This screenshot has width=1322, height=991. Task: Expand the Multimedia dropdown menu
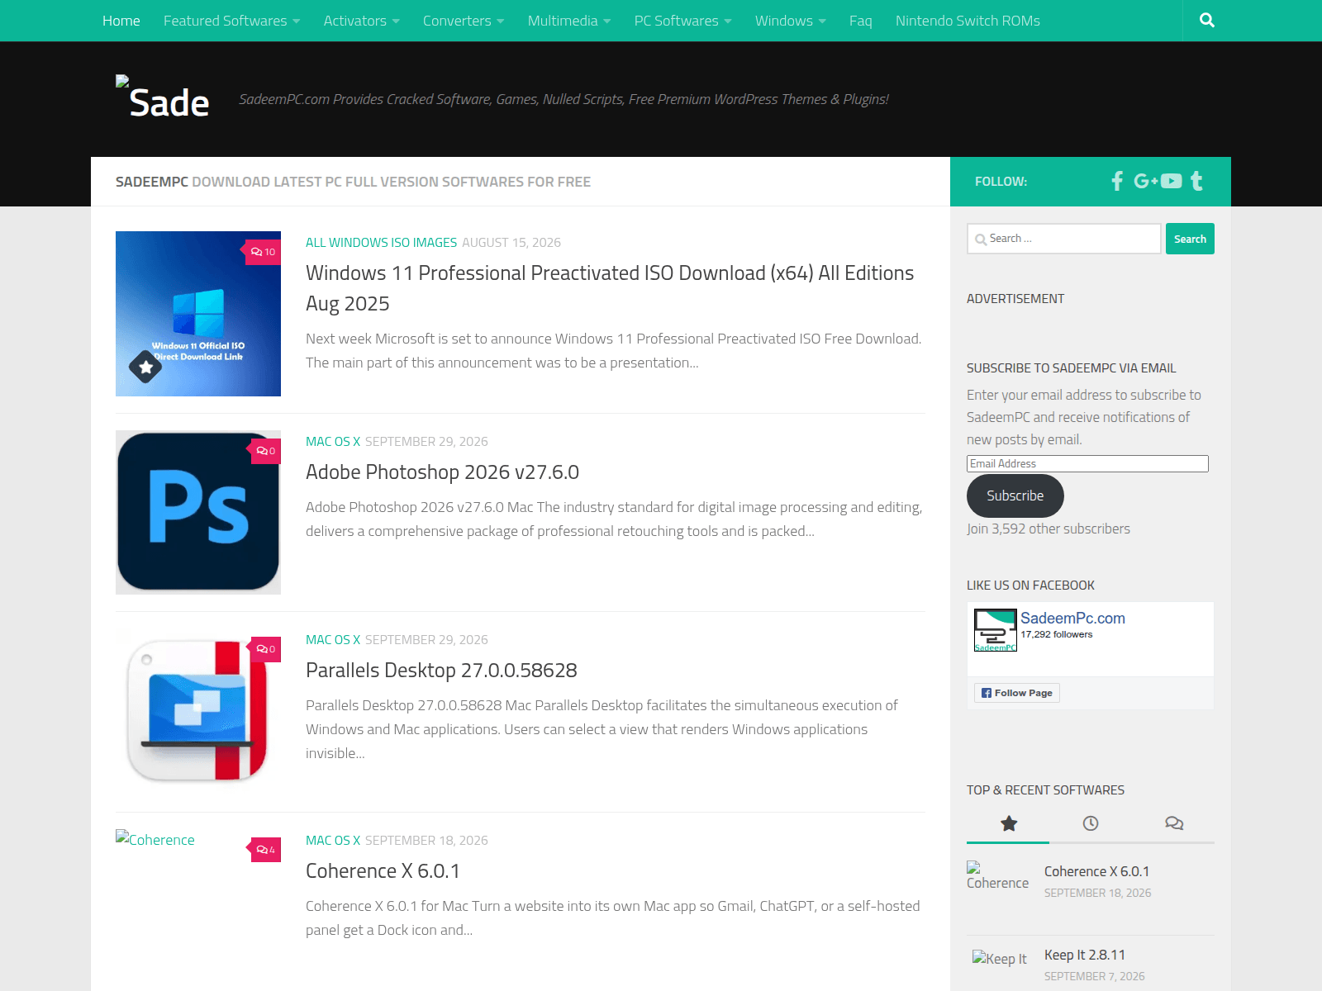pos(569,21)
